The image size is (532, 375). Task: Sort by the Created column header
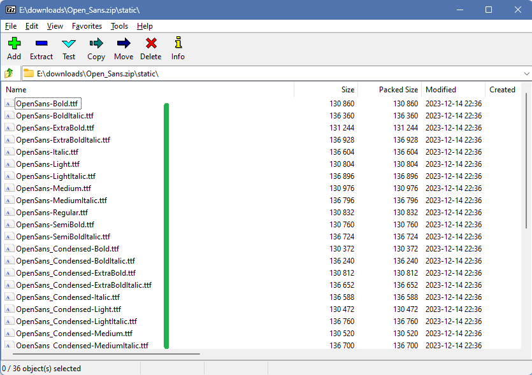[503, 90]
